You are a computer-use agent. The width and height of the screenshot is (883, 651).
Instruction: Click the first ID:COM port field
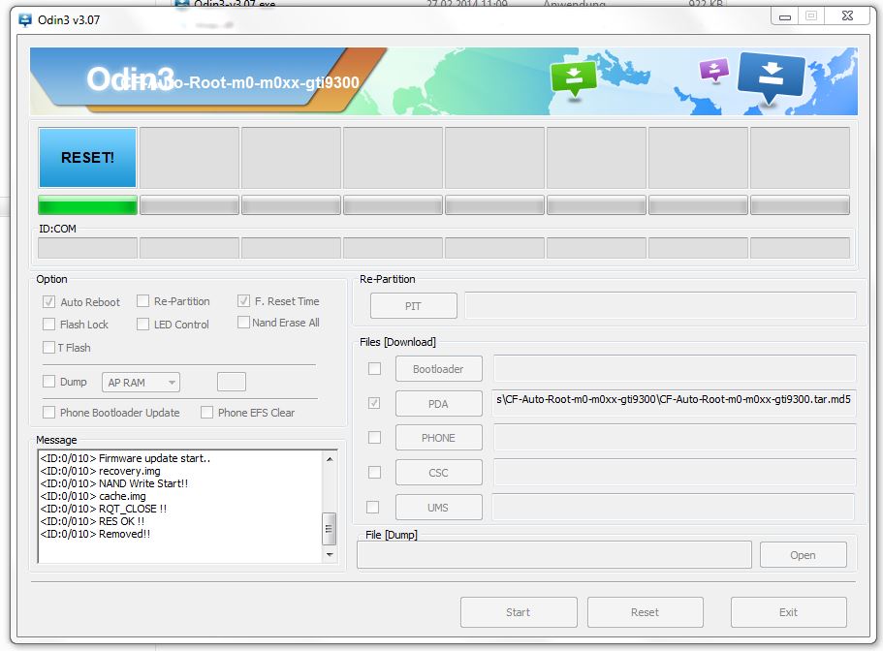[87, 248]
